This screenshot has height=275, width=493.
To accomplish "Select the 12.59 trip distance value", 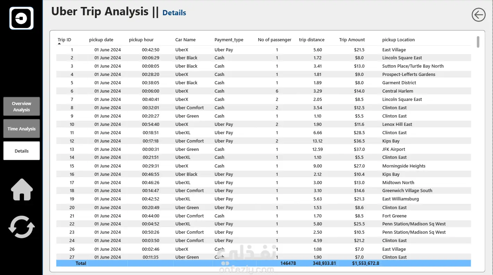I will coord(317,149).
